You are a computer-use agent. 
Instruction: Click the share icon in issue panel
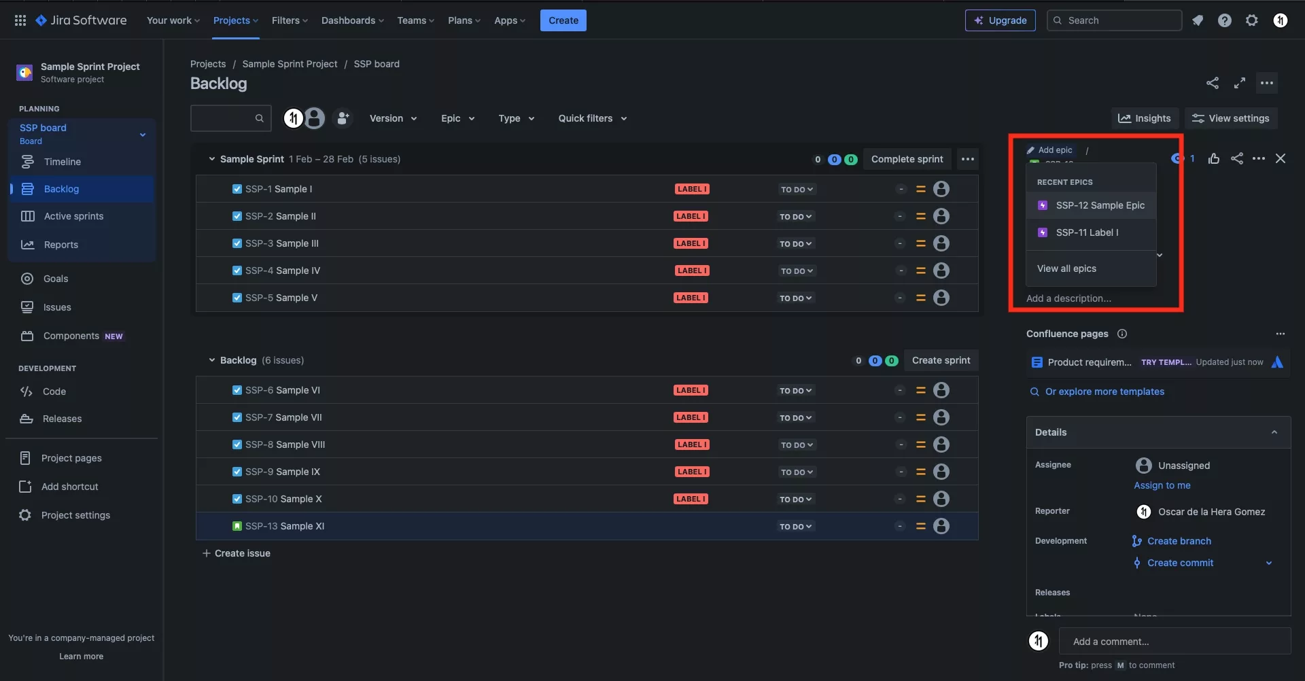pyautogui.click(x=1237, y=158)
